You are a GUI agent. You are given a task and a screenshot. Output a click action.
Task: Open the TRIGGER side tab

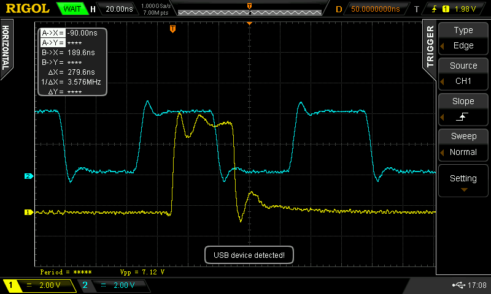[x=430, y=47]
